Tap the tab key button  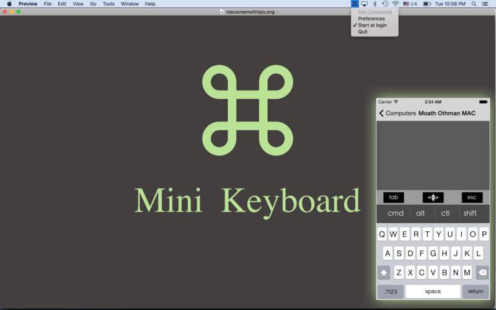pyautogui.click(x=394, y=197)
